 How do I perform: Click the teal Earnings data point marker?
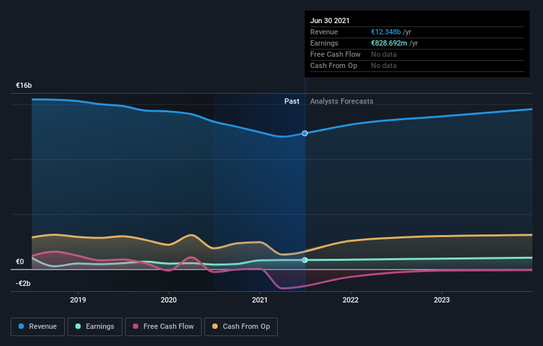(x=305, y=260)
